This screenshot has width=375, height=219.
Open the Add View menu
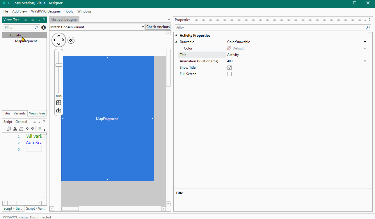(x=19, y=11)
